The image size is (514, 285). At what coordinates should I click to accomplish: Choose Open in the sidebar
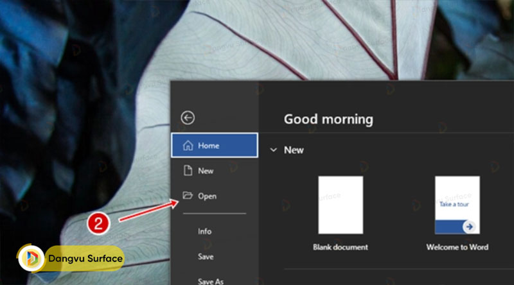point(215,196)
